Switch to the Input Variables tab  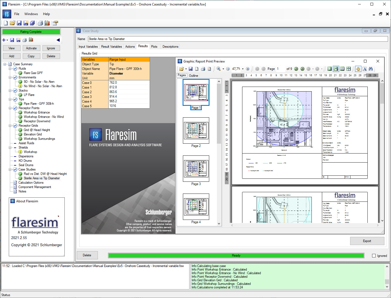88,47
